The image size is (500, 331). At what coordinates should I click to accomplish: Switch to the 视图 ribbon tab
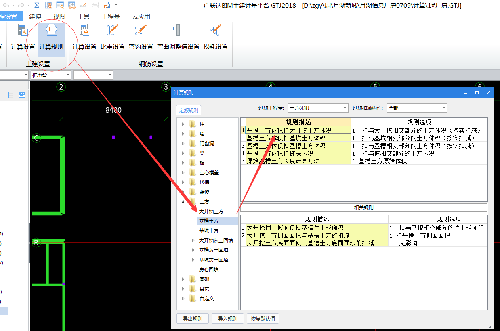click(59, 16)
